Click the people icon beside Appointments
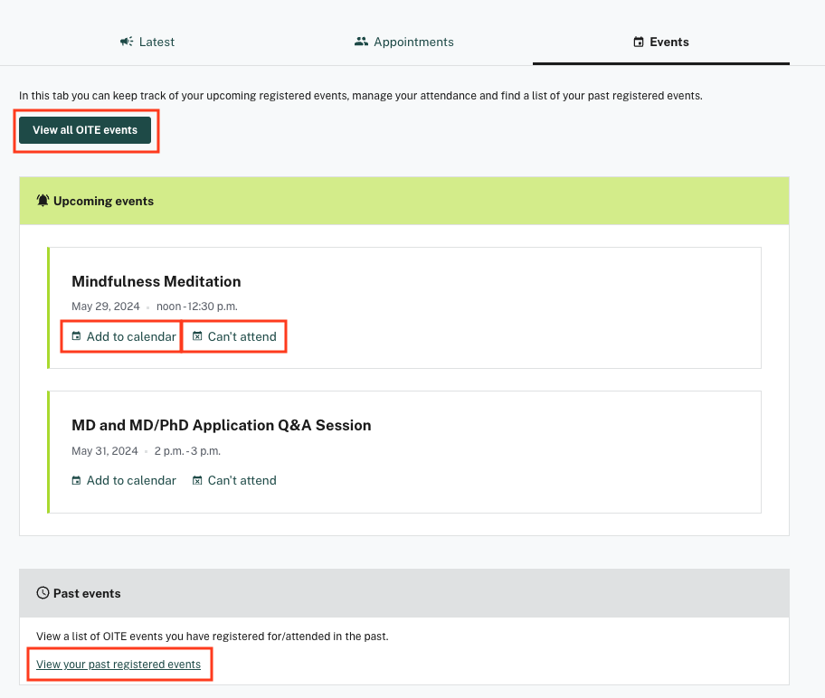Screen dimensions: 825x698 click(x=361, y=42)
